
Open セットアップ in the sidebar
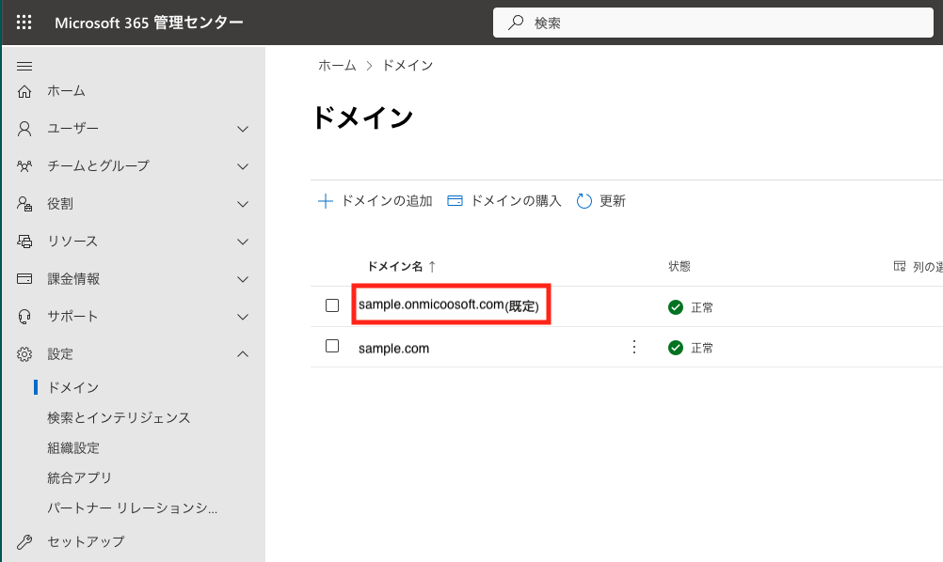coord(86,541)
